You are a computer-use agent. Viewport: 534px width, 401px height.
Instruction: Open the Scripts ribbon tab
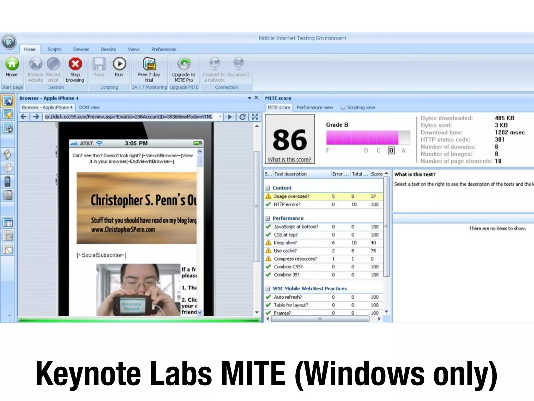54,49
